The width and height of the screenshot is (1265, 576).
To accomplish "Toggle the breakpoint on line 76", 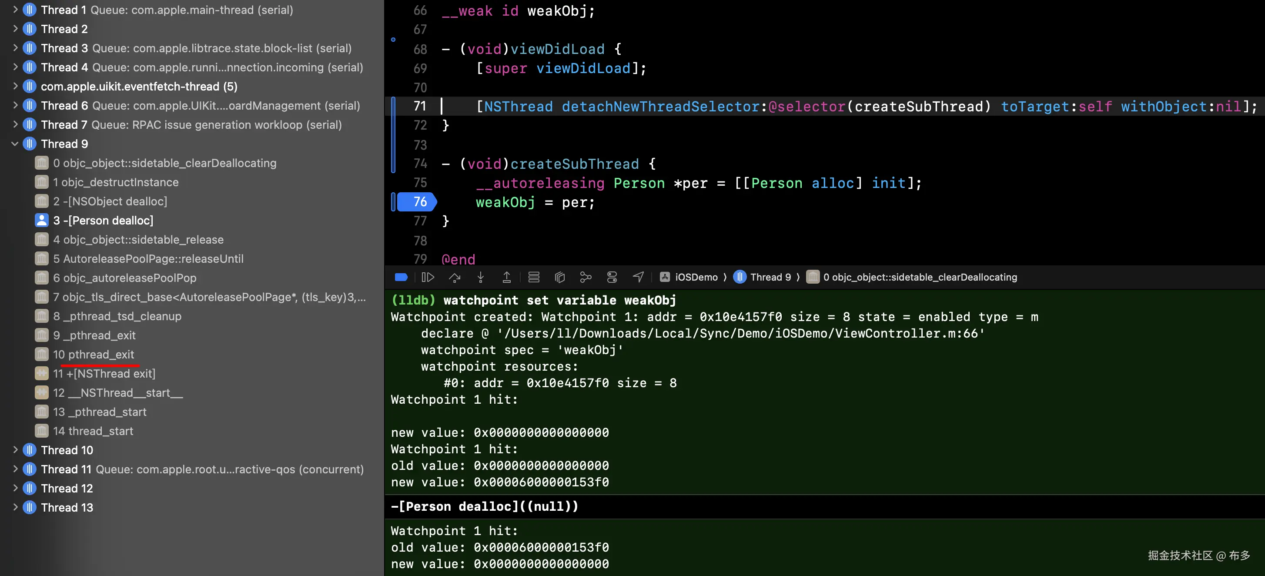I will [417, 202].
